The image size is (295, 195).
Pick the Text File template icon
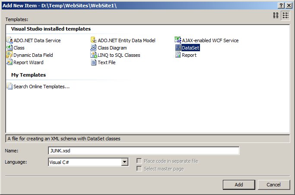94,62
